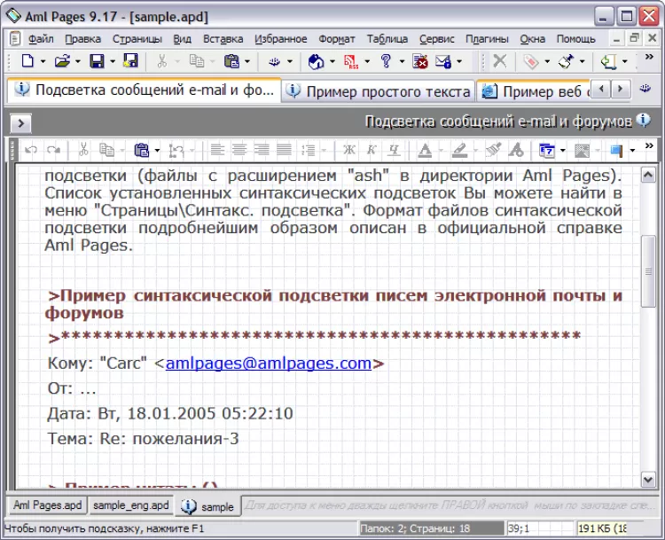The height and width of the screenshot is (540, 665).
Task: Open dropdown arrow beside RSS icon
Action: pyautogui.click(x=367, y=62)
